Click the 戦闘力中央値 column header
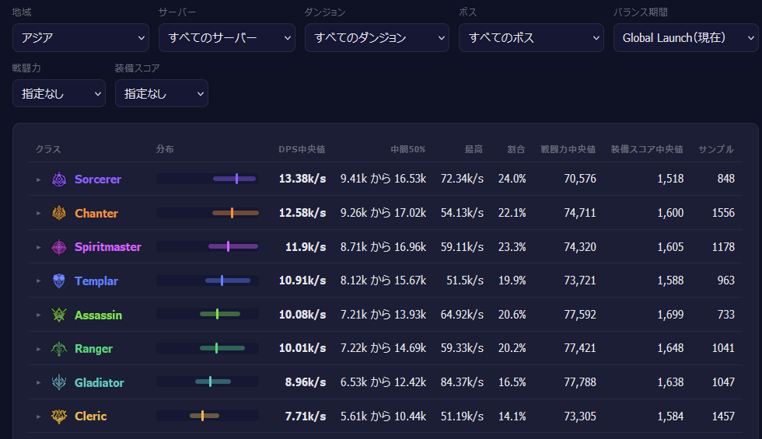Image resolution: width=762 pixels, height=439 pixels. [568, 149]
